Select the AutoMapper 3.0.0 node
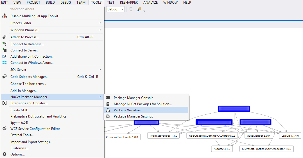The height and width of the screenshot is (158, 303). click(x=258, y=136)
